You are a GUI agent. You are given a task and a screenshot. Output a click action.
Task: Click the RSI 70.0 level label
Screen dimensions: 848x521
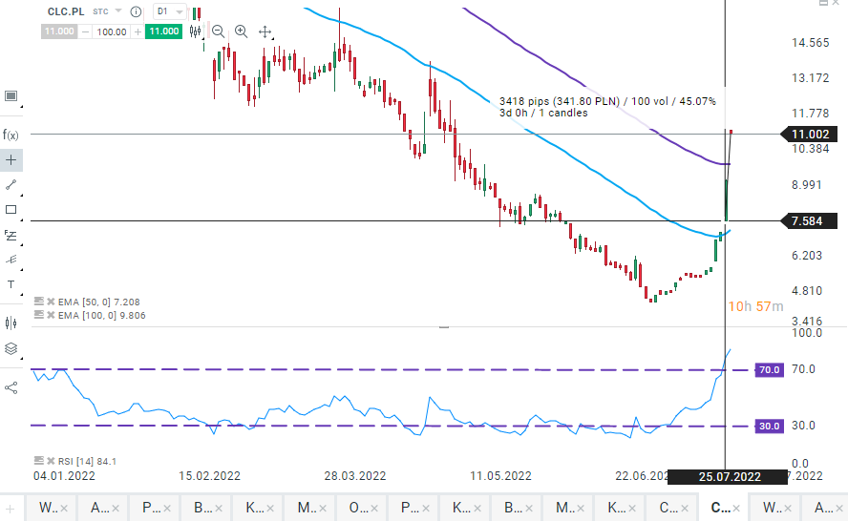pyautogui.click(x=769, y=369)
